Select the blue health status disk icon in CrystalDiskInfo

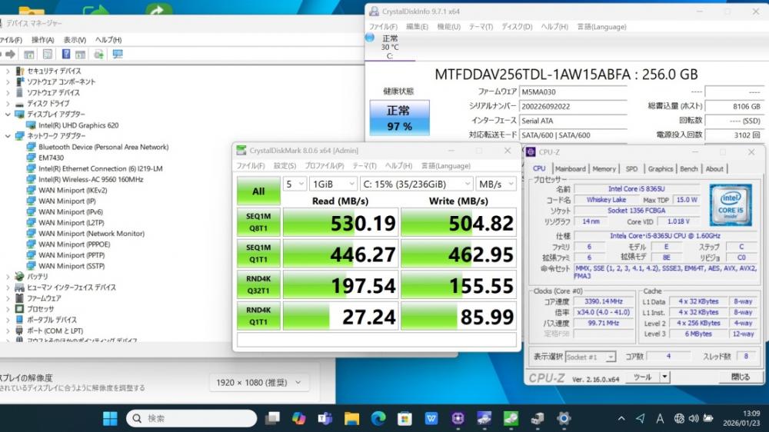point(370,38)
